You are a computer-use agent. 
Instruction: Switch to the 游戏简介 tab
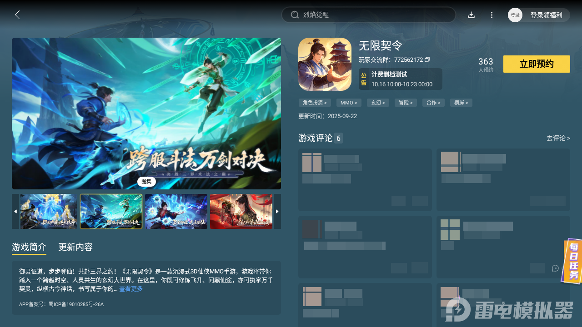click(29, 247)
